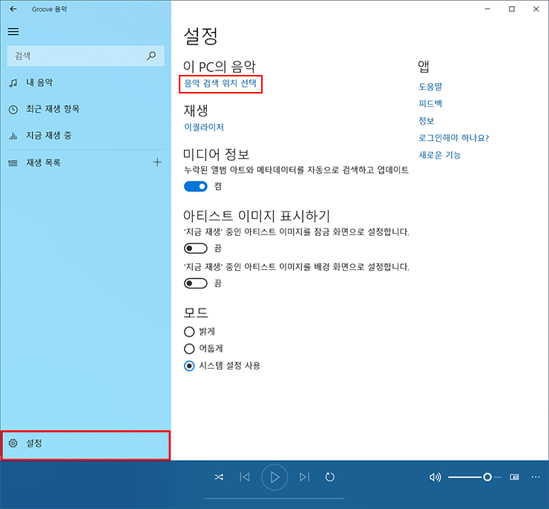Enable artist image as background wallpaper toggle

pos(195,283)
